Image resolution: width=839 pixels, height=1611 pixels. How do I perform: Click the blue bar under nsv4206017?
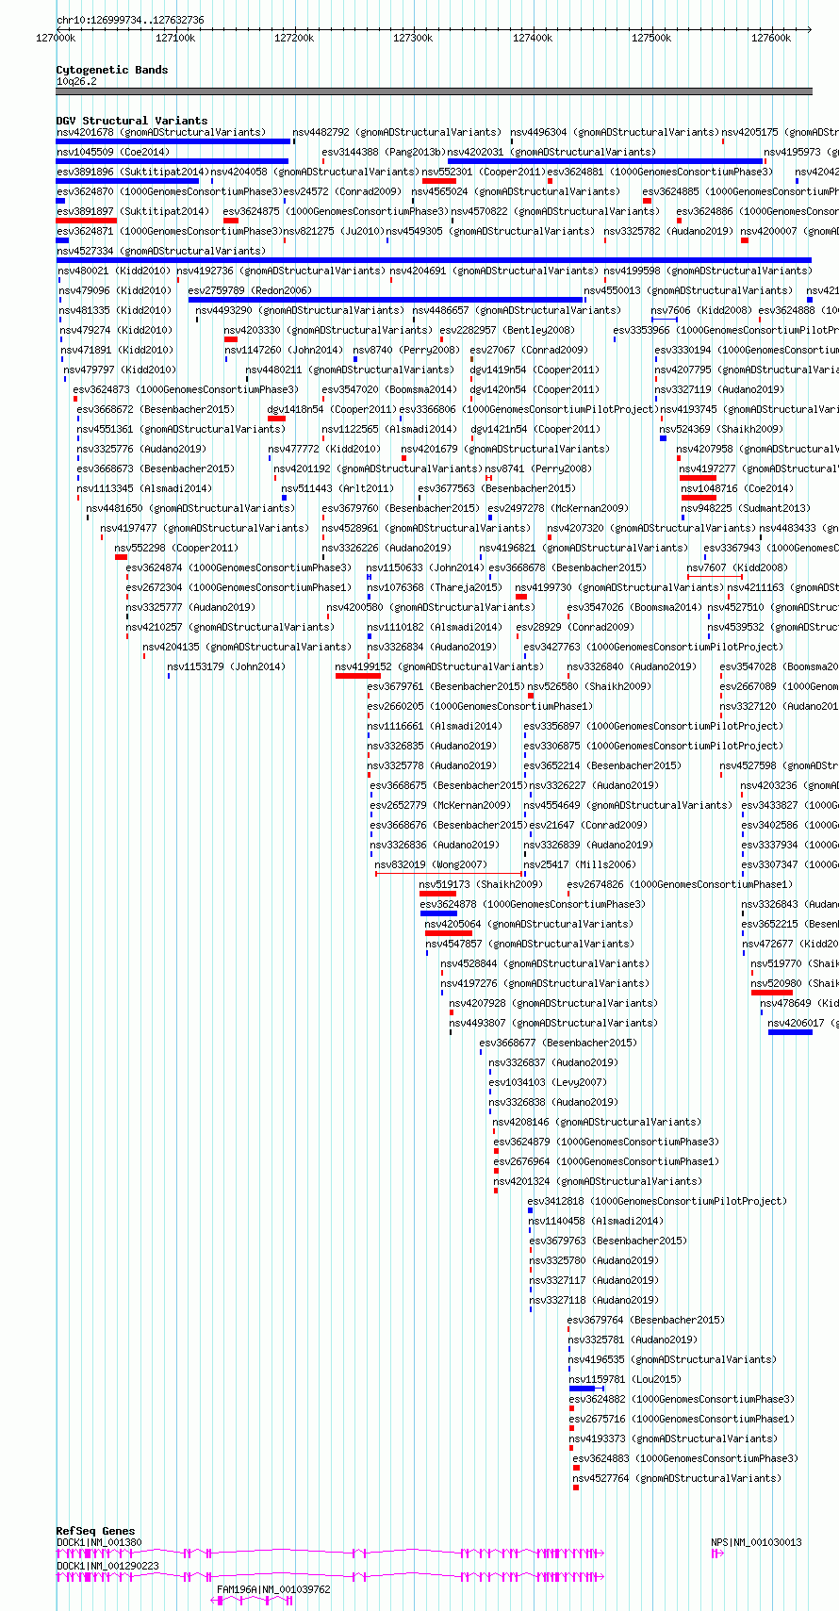[x=790, y=1032]
